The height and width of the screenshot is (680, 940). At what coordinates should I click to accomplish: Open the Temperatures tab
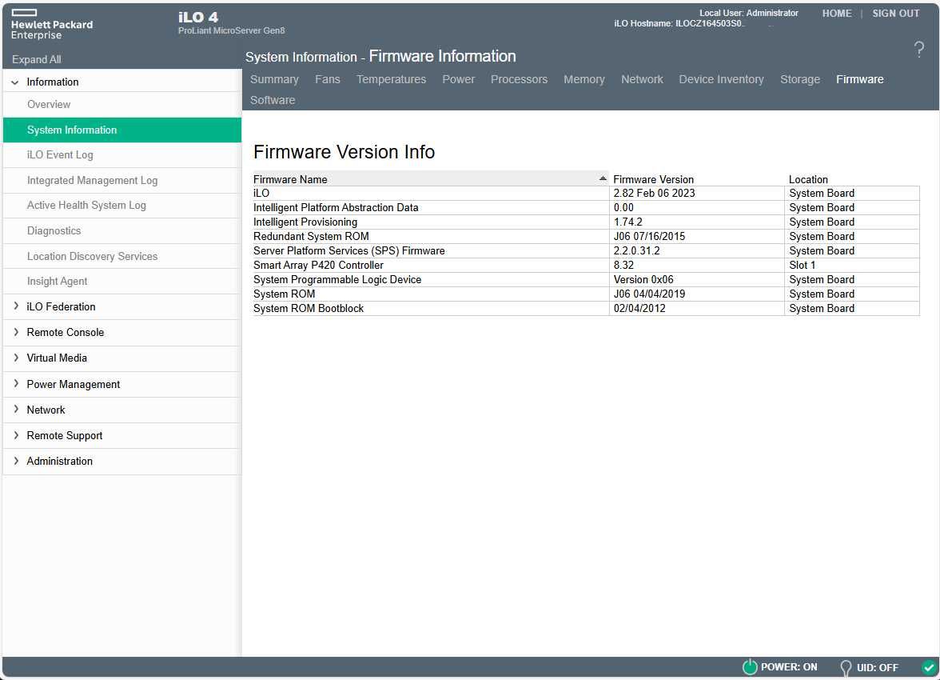(391, 79)
